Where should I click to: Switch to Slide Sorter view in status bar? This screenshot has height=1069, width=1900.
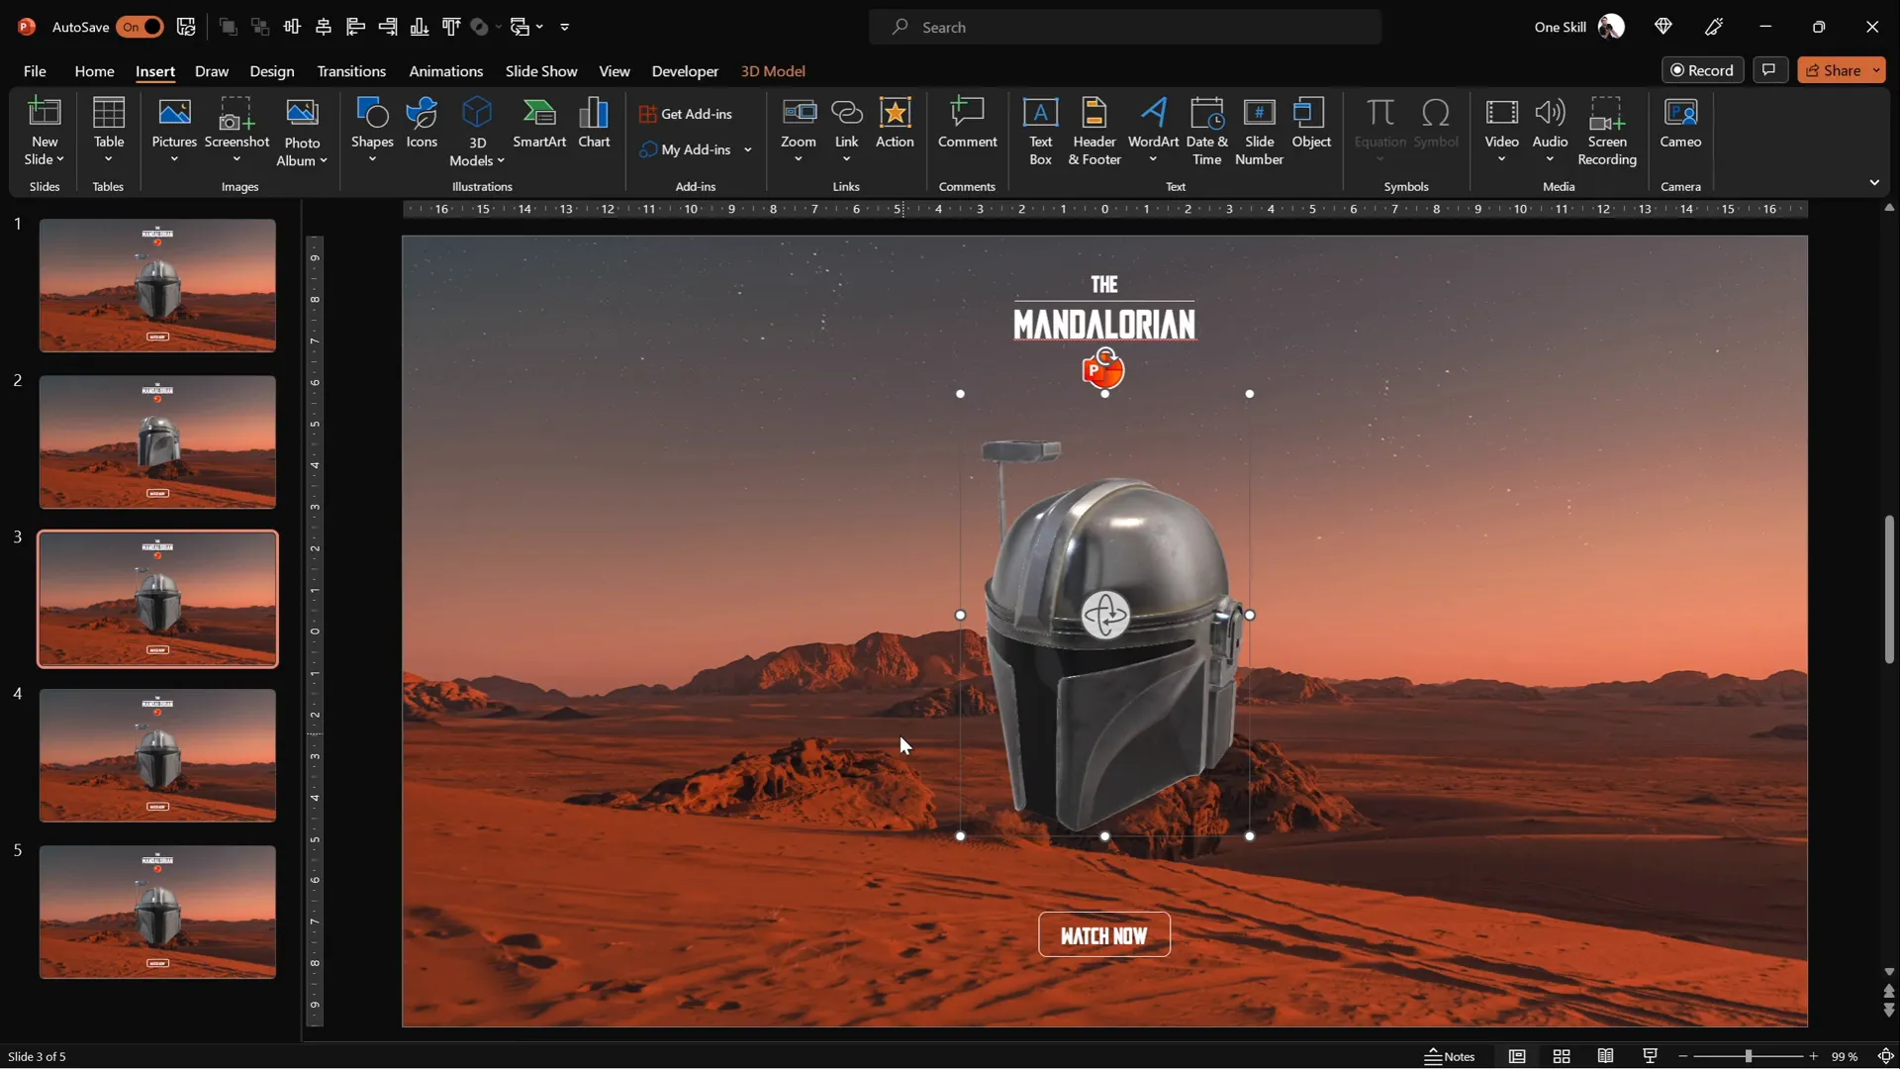pyautogui.click(x=1562, y=1056)
